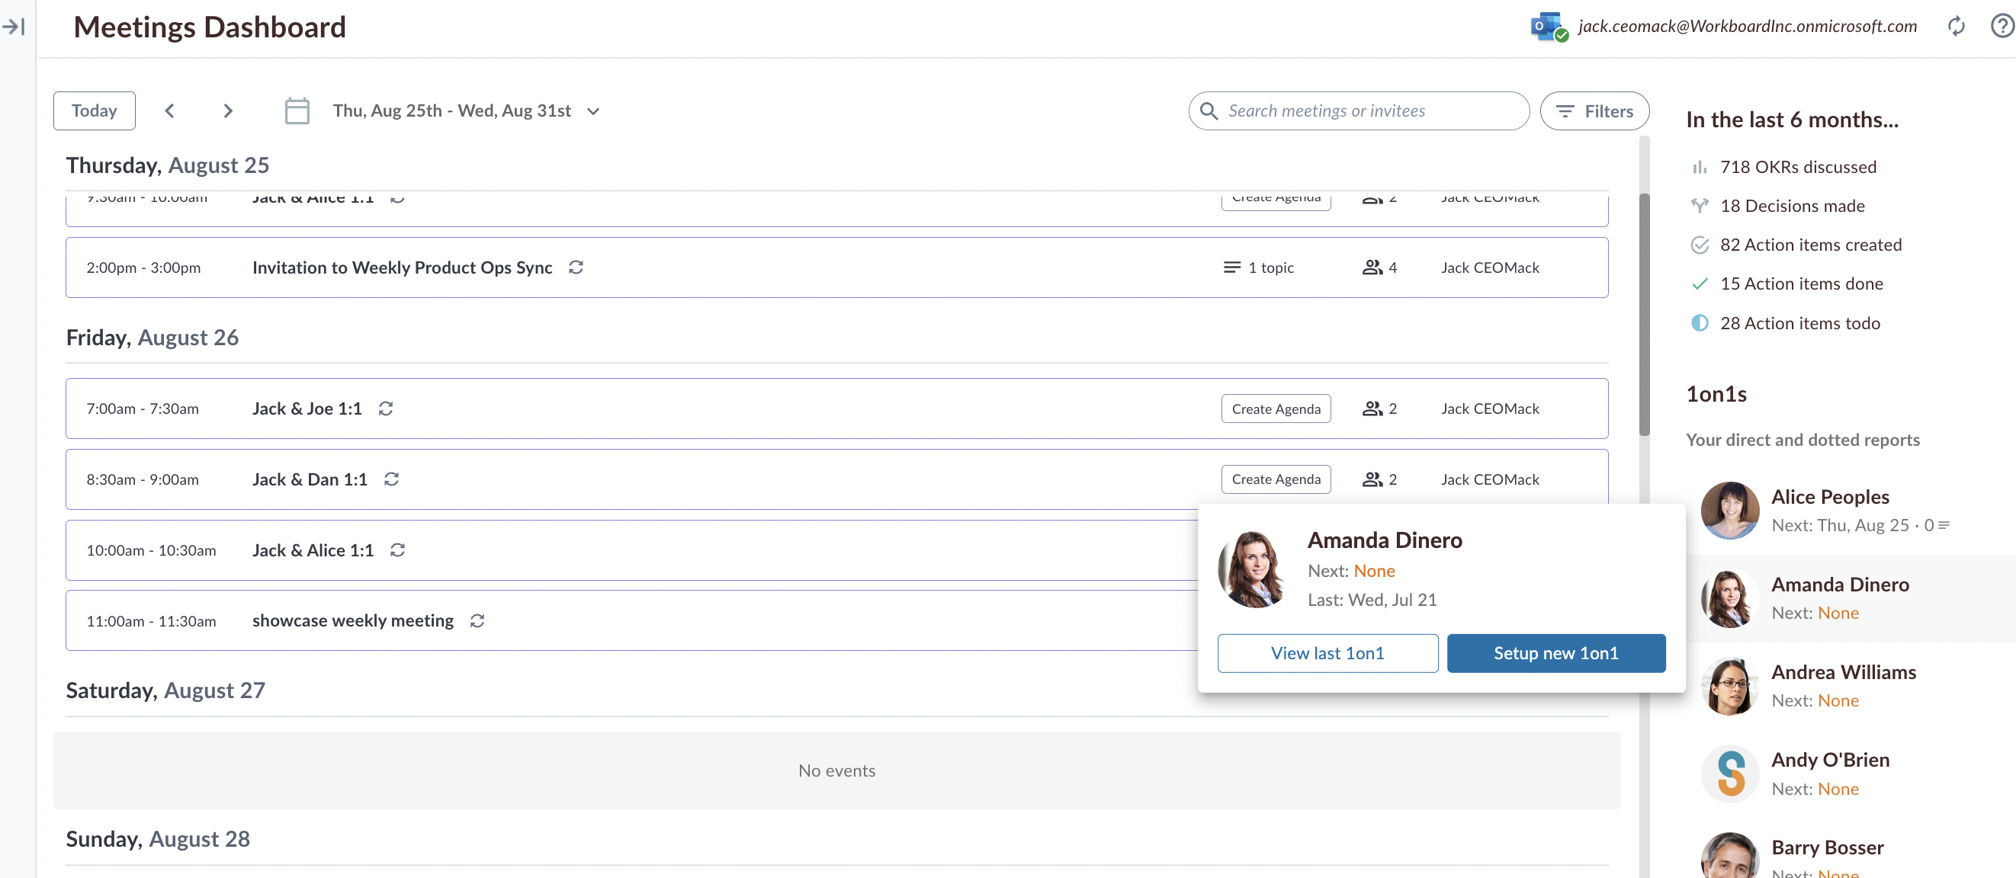
Task: Click Jack CEOMack on the Jack & Joe row
Action: (x=1490, y=409)
